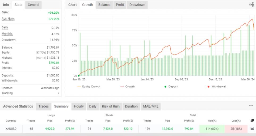Click the XAUUSD currency row

pos(11,129)
